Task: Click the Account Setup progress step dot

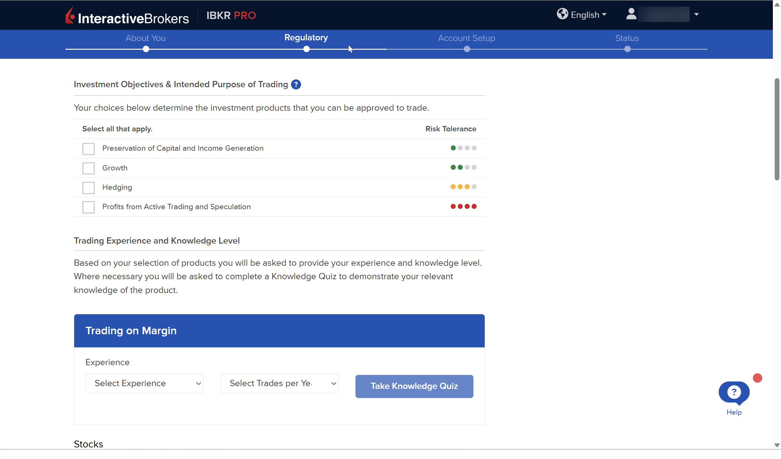Action: [467, 49]
